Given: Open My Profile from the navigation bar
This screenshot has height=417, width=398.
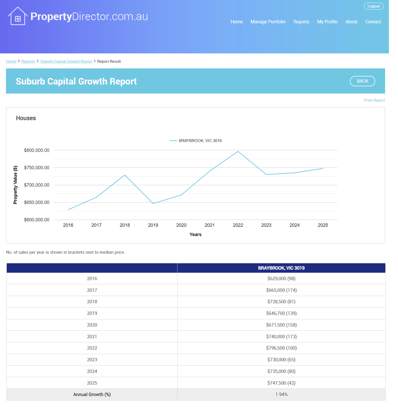Looking at the screenshot, I should pos(327,22).
